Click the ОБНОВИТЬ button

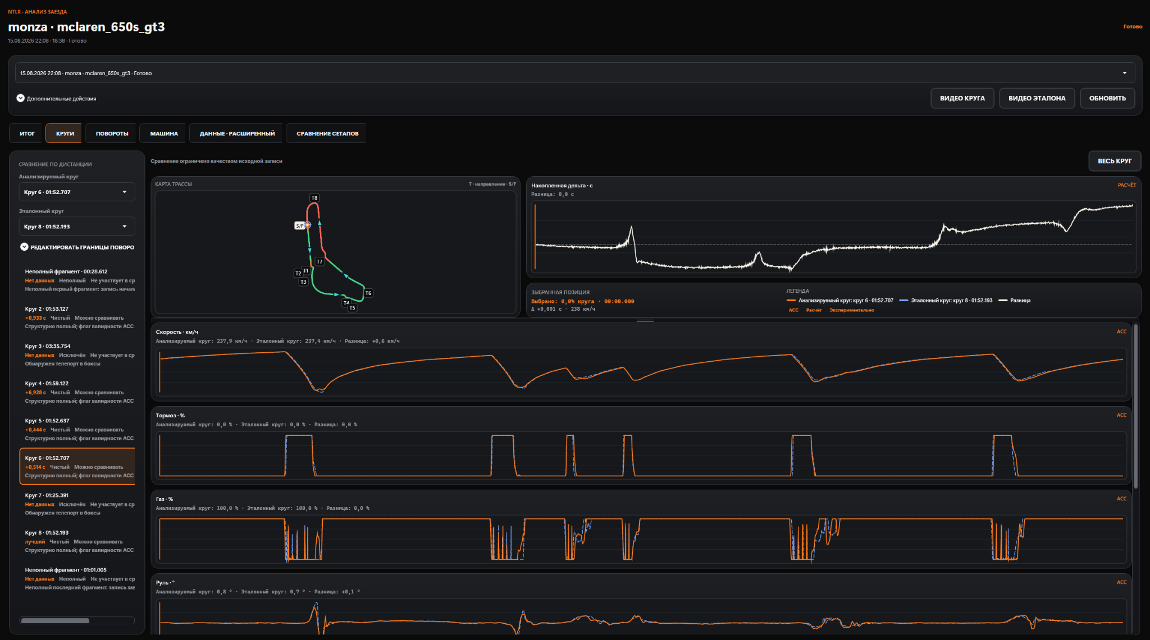tap(1107, 98)
